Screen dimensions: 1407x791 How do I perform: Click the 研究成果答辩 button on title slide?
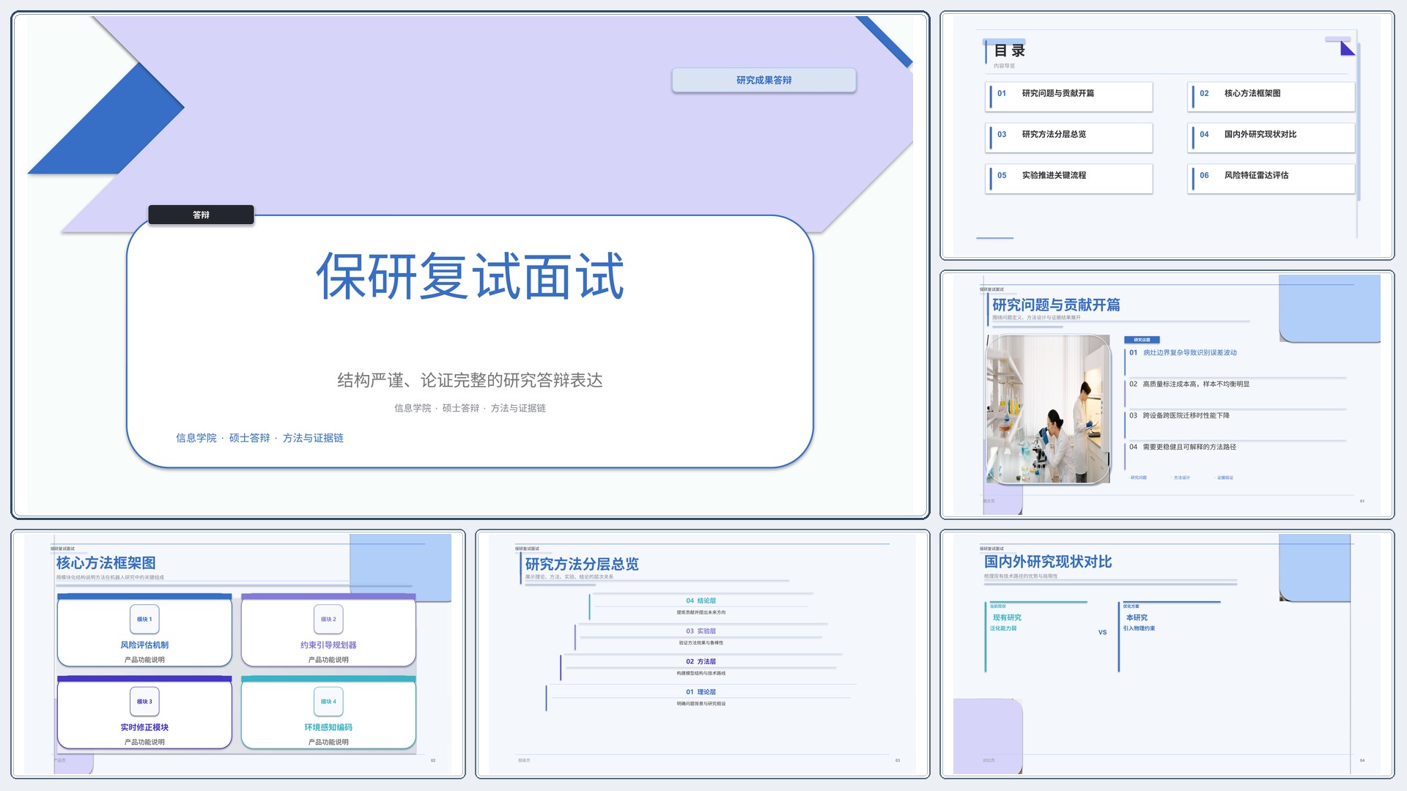tap(764, 80)
